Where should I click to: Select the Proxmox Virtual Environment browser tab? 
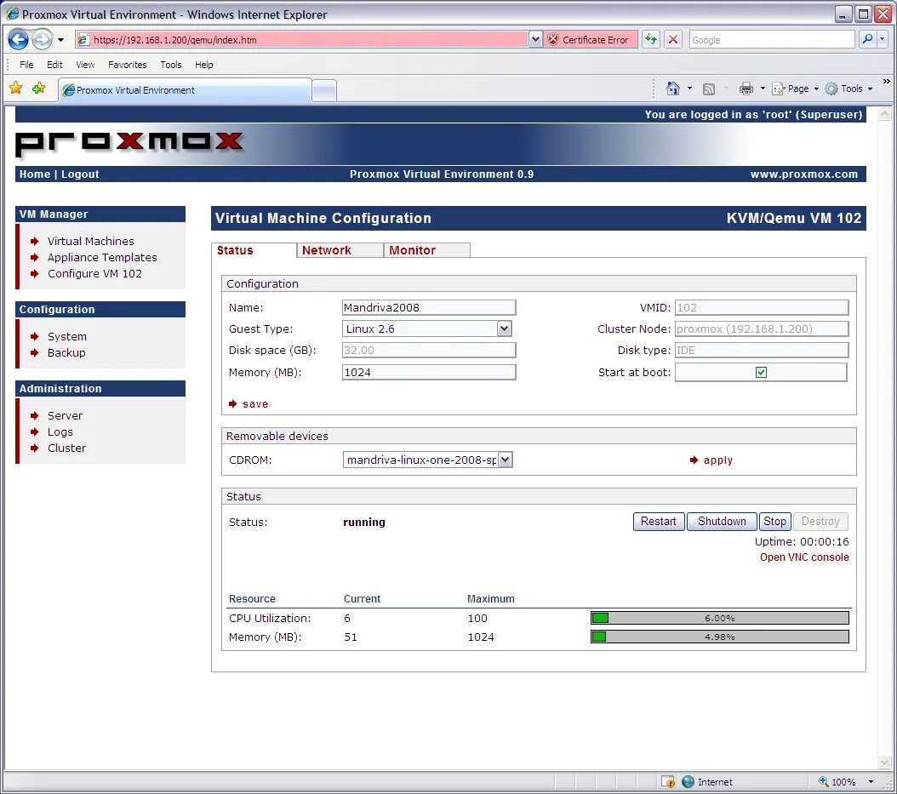coord(185,90)
